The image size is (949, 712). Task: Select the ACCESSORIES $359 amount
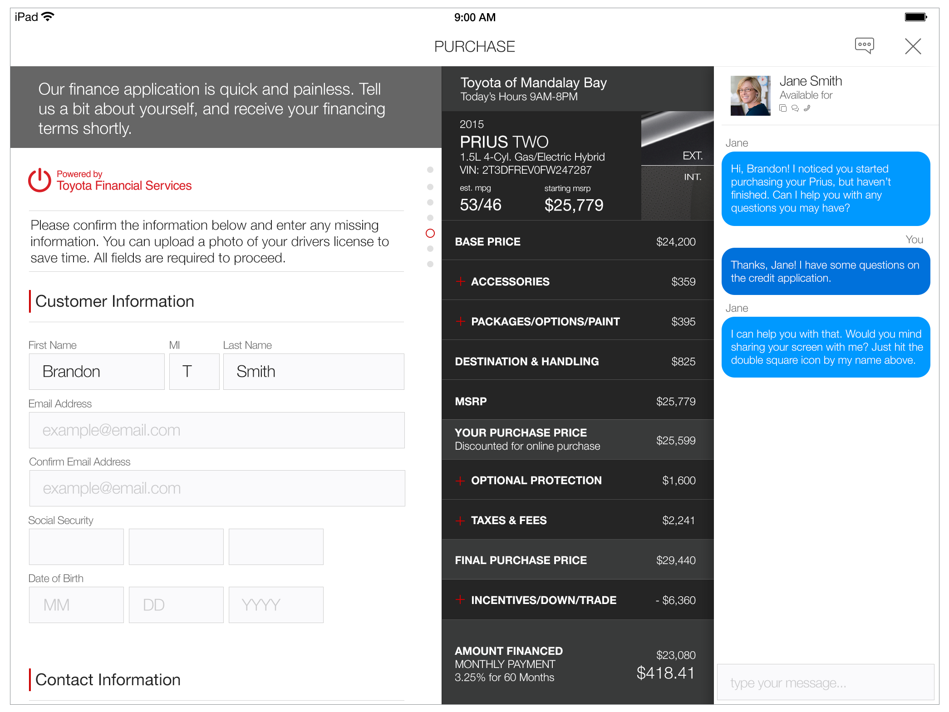[683, 282]
